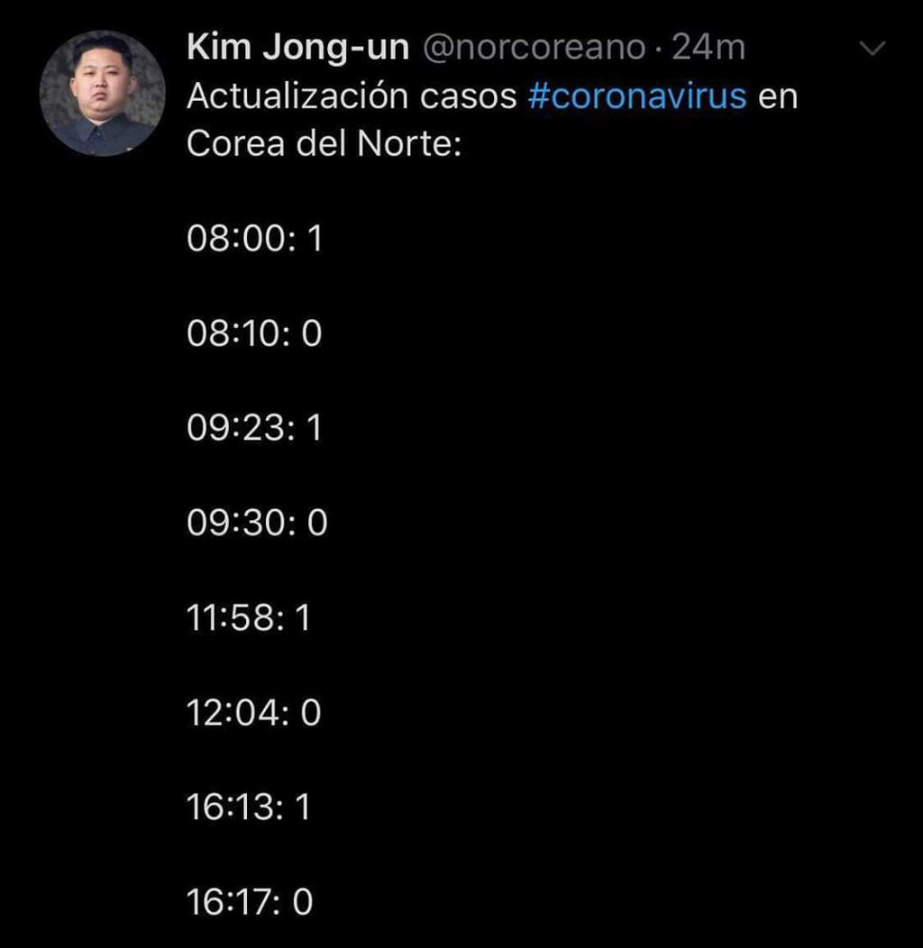Click the @norcoreano handle
Screen dimensions: 923x948
(534, 49)
